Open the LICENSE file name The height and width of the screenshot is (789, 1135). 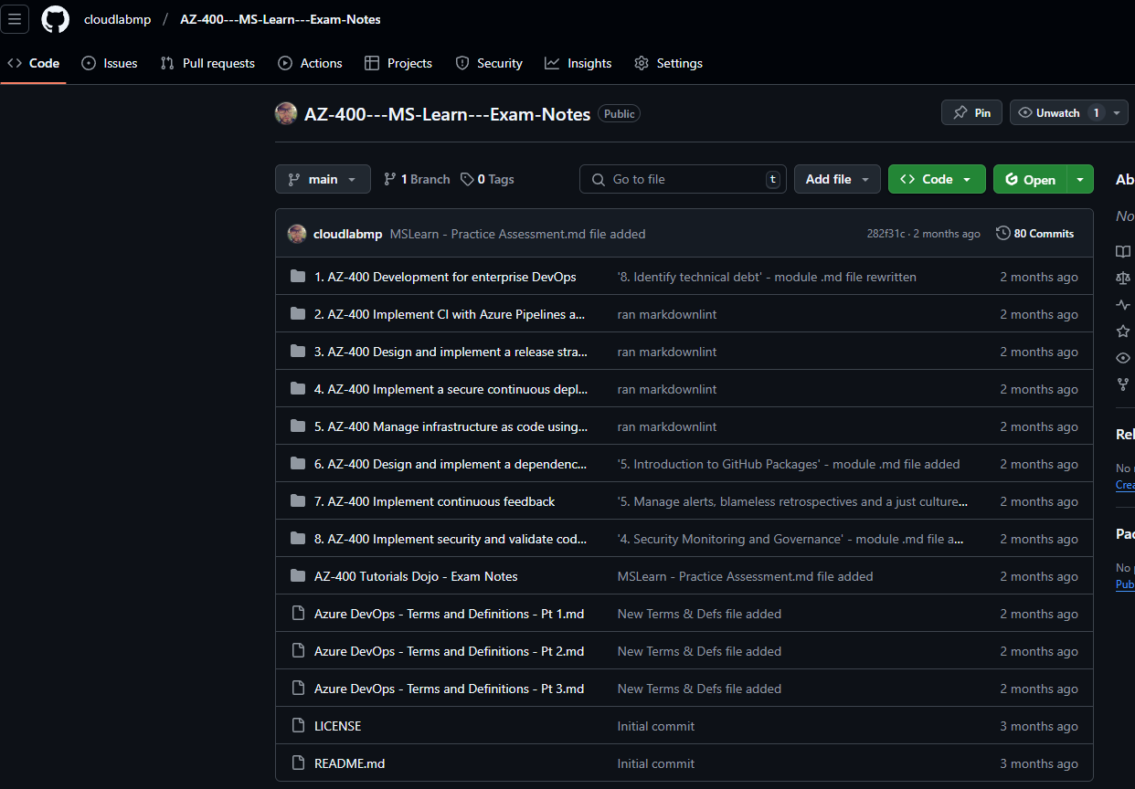337,726
